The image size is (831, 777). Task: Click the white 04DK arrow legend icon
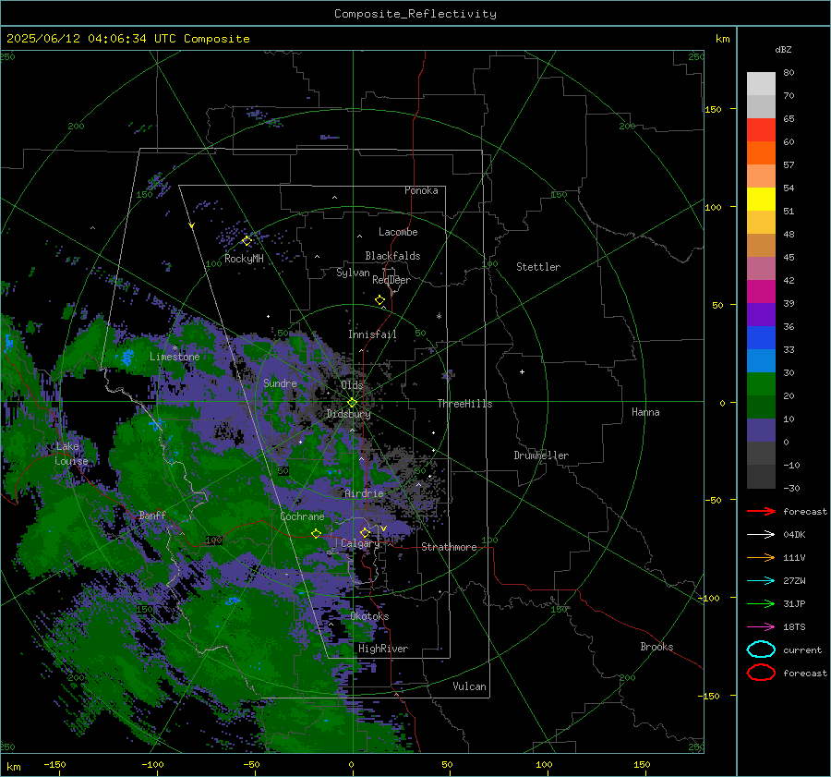pos(761,535)
